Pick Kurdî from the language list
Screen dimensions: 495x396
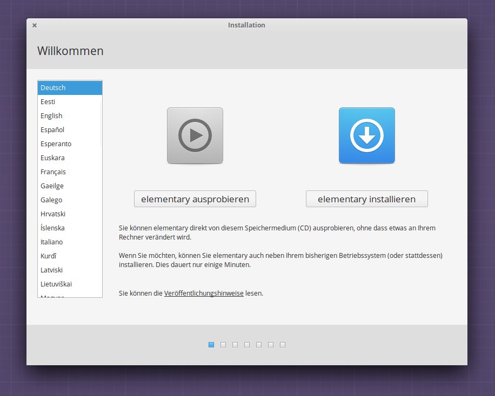70,256
